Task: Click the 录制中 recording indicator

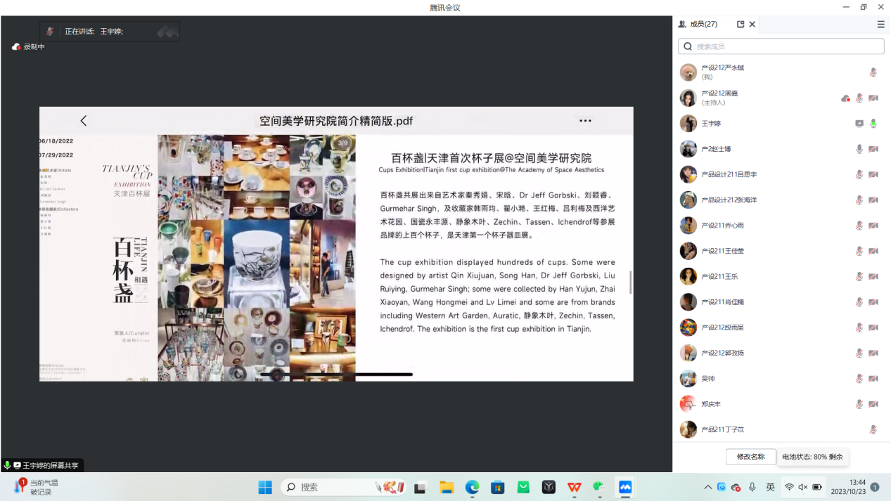Action: click(28, 47)
